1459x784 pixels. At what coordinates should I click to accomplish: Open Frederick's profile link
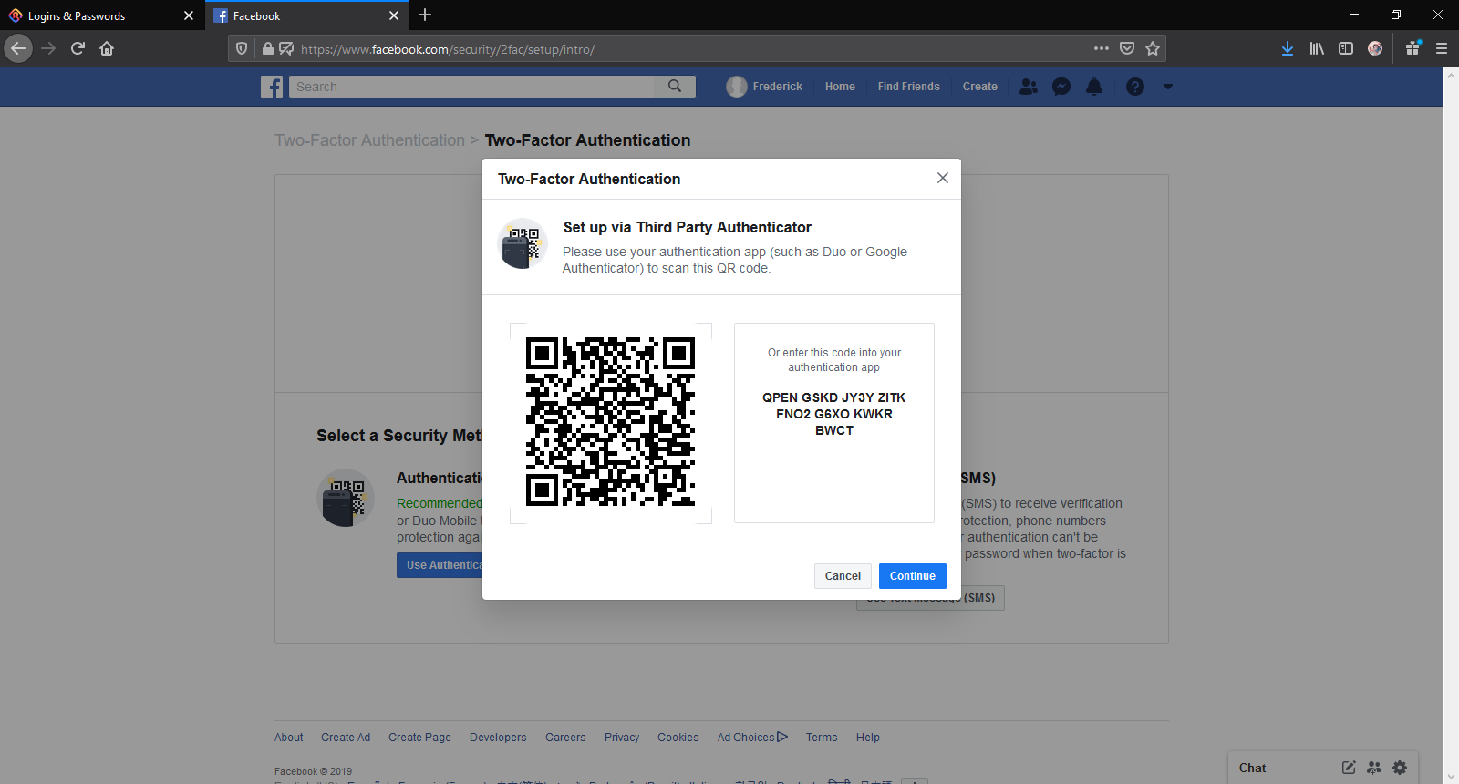[x=764, y=87]
